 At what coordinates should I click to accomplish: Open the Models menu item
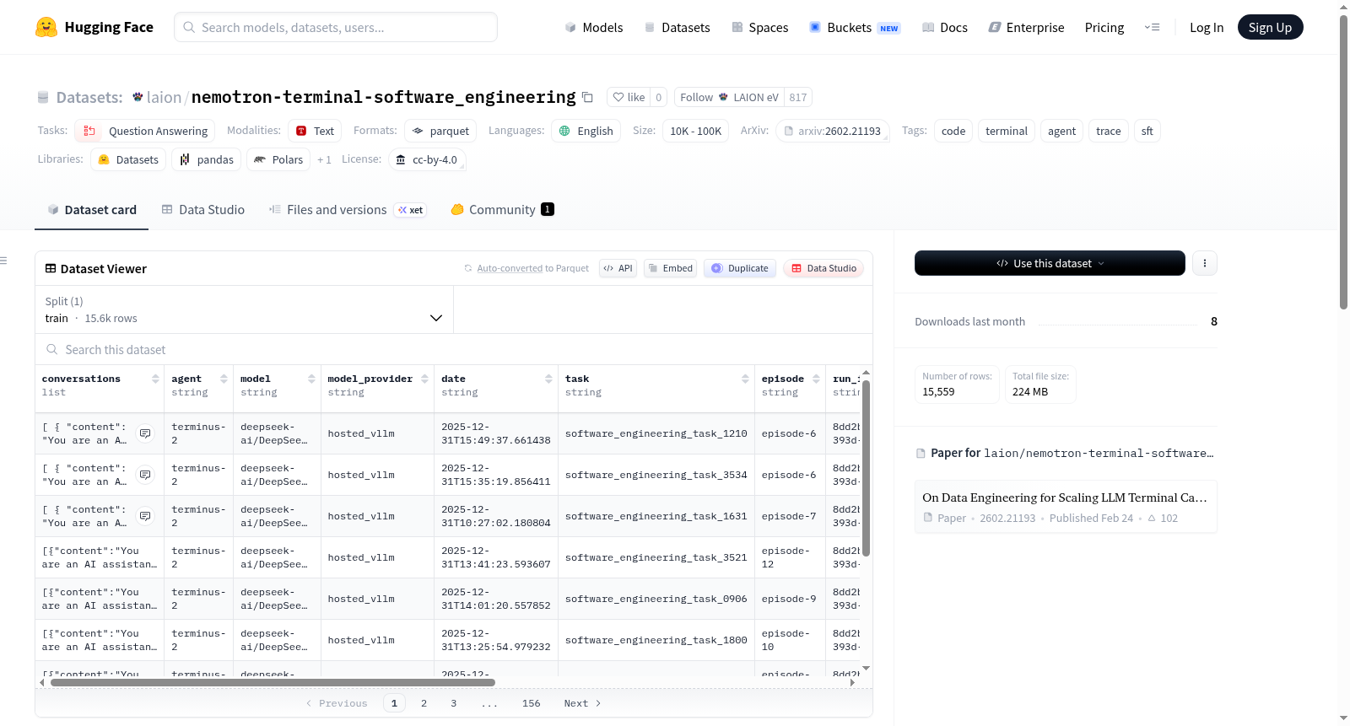tap(594, 27)
